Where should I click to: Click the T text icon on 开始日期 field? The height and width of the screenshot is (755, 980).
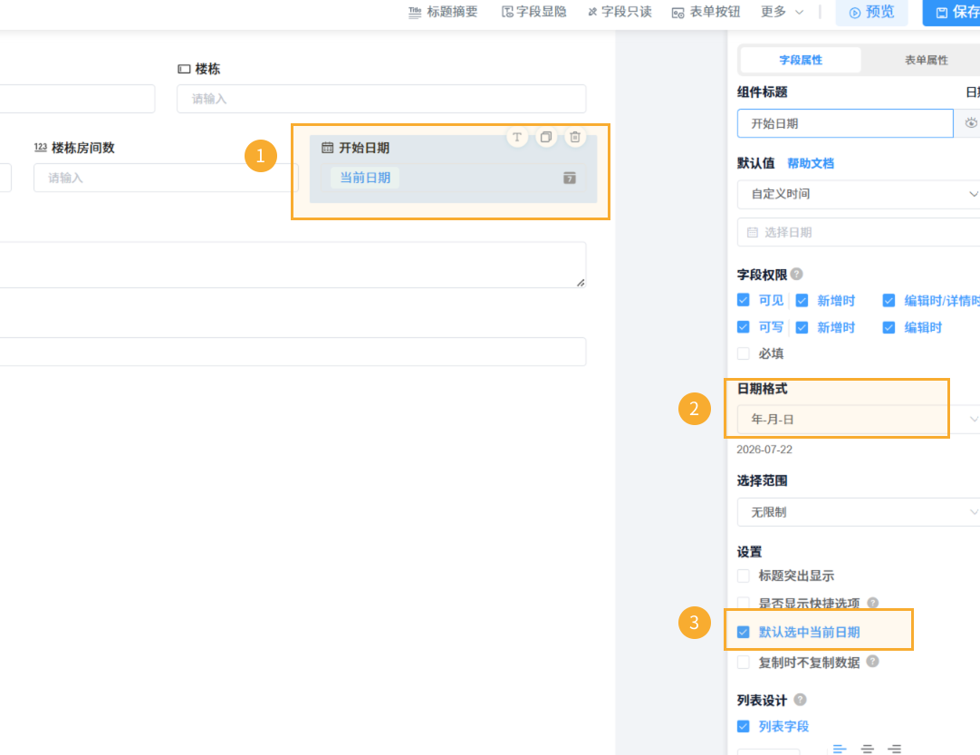pyautogui.click(x=517, y=137)
